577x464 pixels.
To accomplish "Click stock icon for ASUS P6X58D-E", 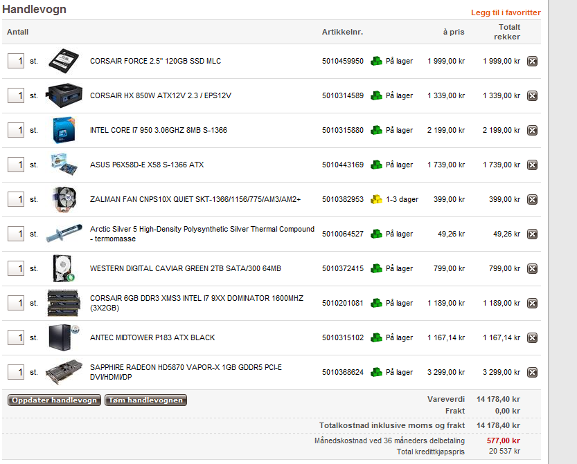I will coord(376,165).
